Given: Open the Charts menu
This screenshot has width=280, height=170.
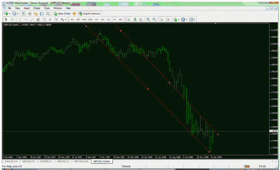Looking at the screenshot, I should [37, 8].
